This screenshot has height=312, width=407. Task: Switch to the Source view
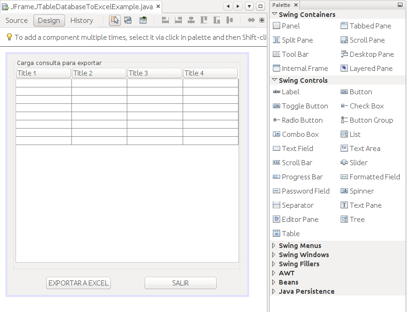(16, 20)
